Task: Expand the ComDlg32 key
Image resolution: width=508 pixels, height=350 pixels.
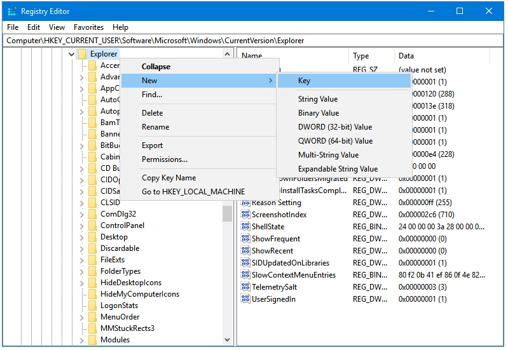Action: (x=81, y=215)
